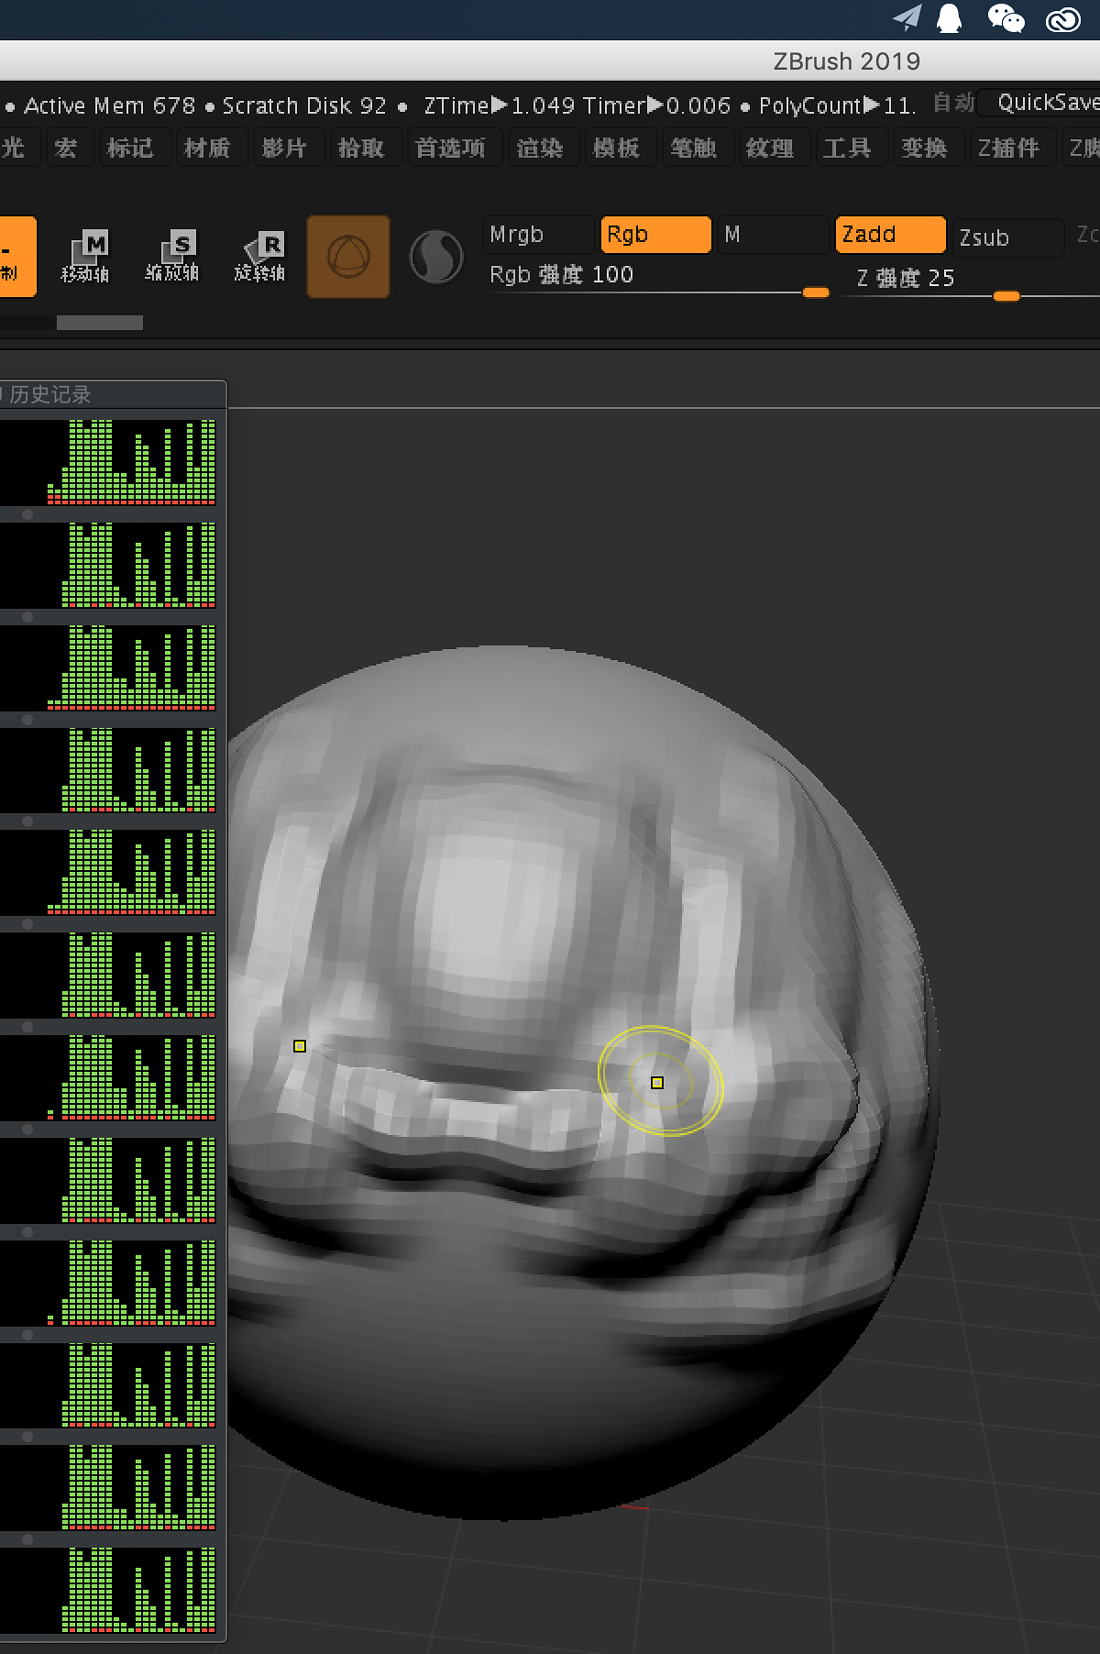
Task: Click the gray horizontal scrollbar under the toolbar
Action: (100, 323)
